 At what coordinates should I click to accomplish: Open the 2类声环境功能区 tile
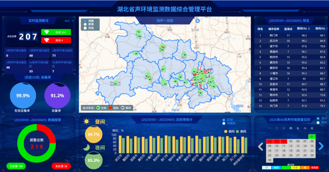coord(62,53)
